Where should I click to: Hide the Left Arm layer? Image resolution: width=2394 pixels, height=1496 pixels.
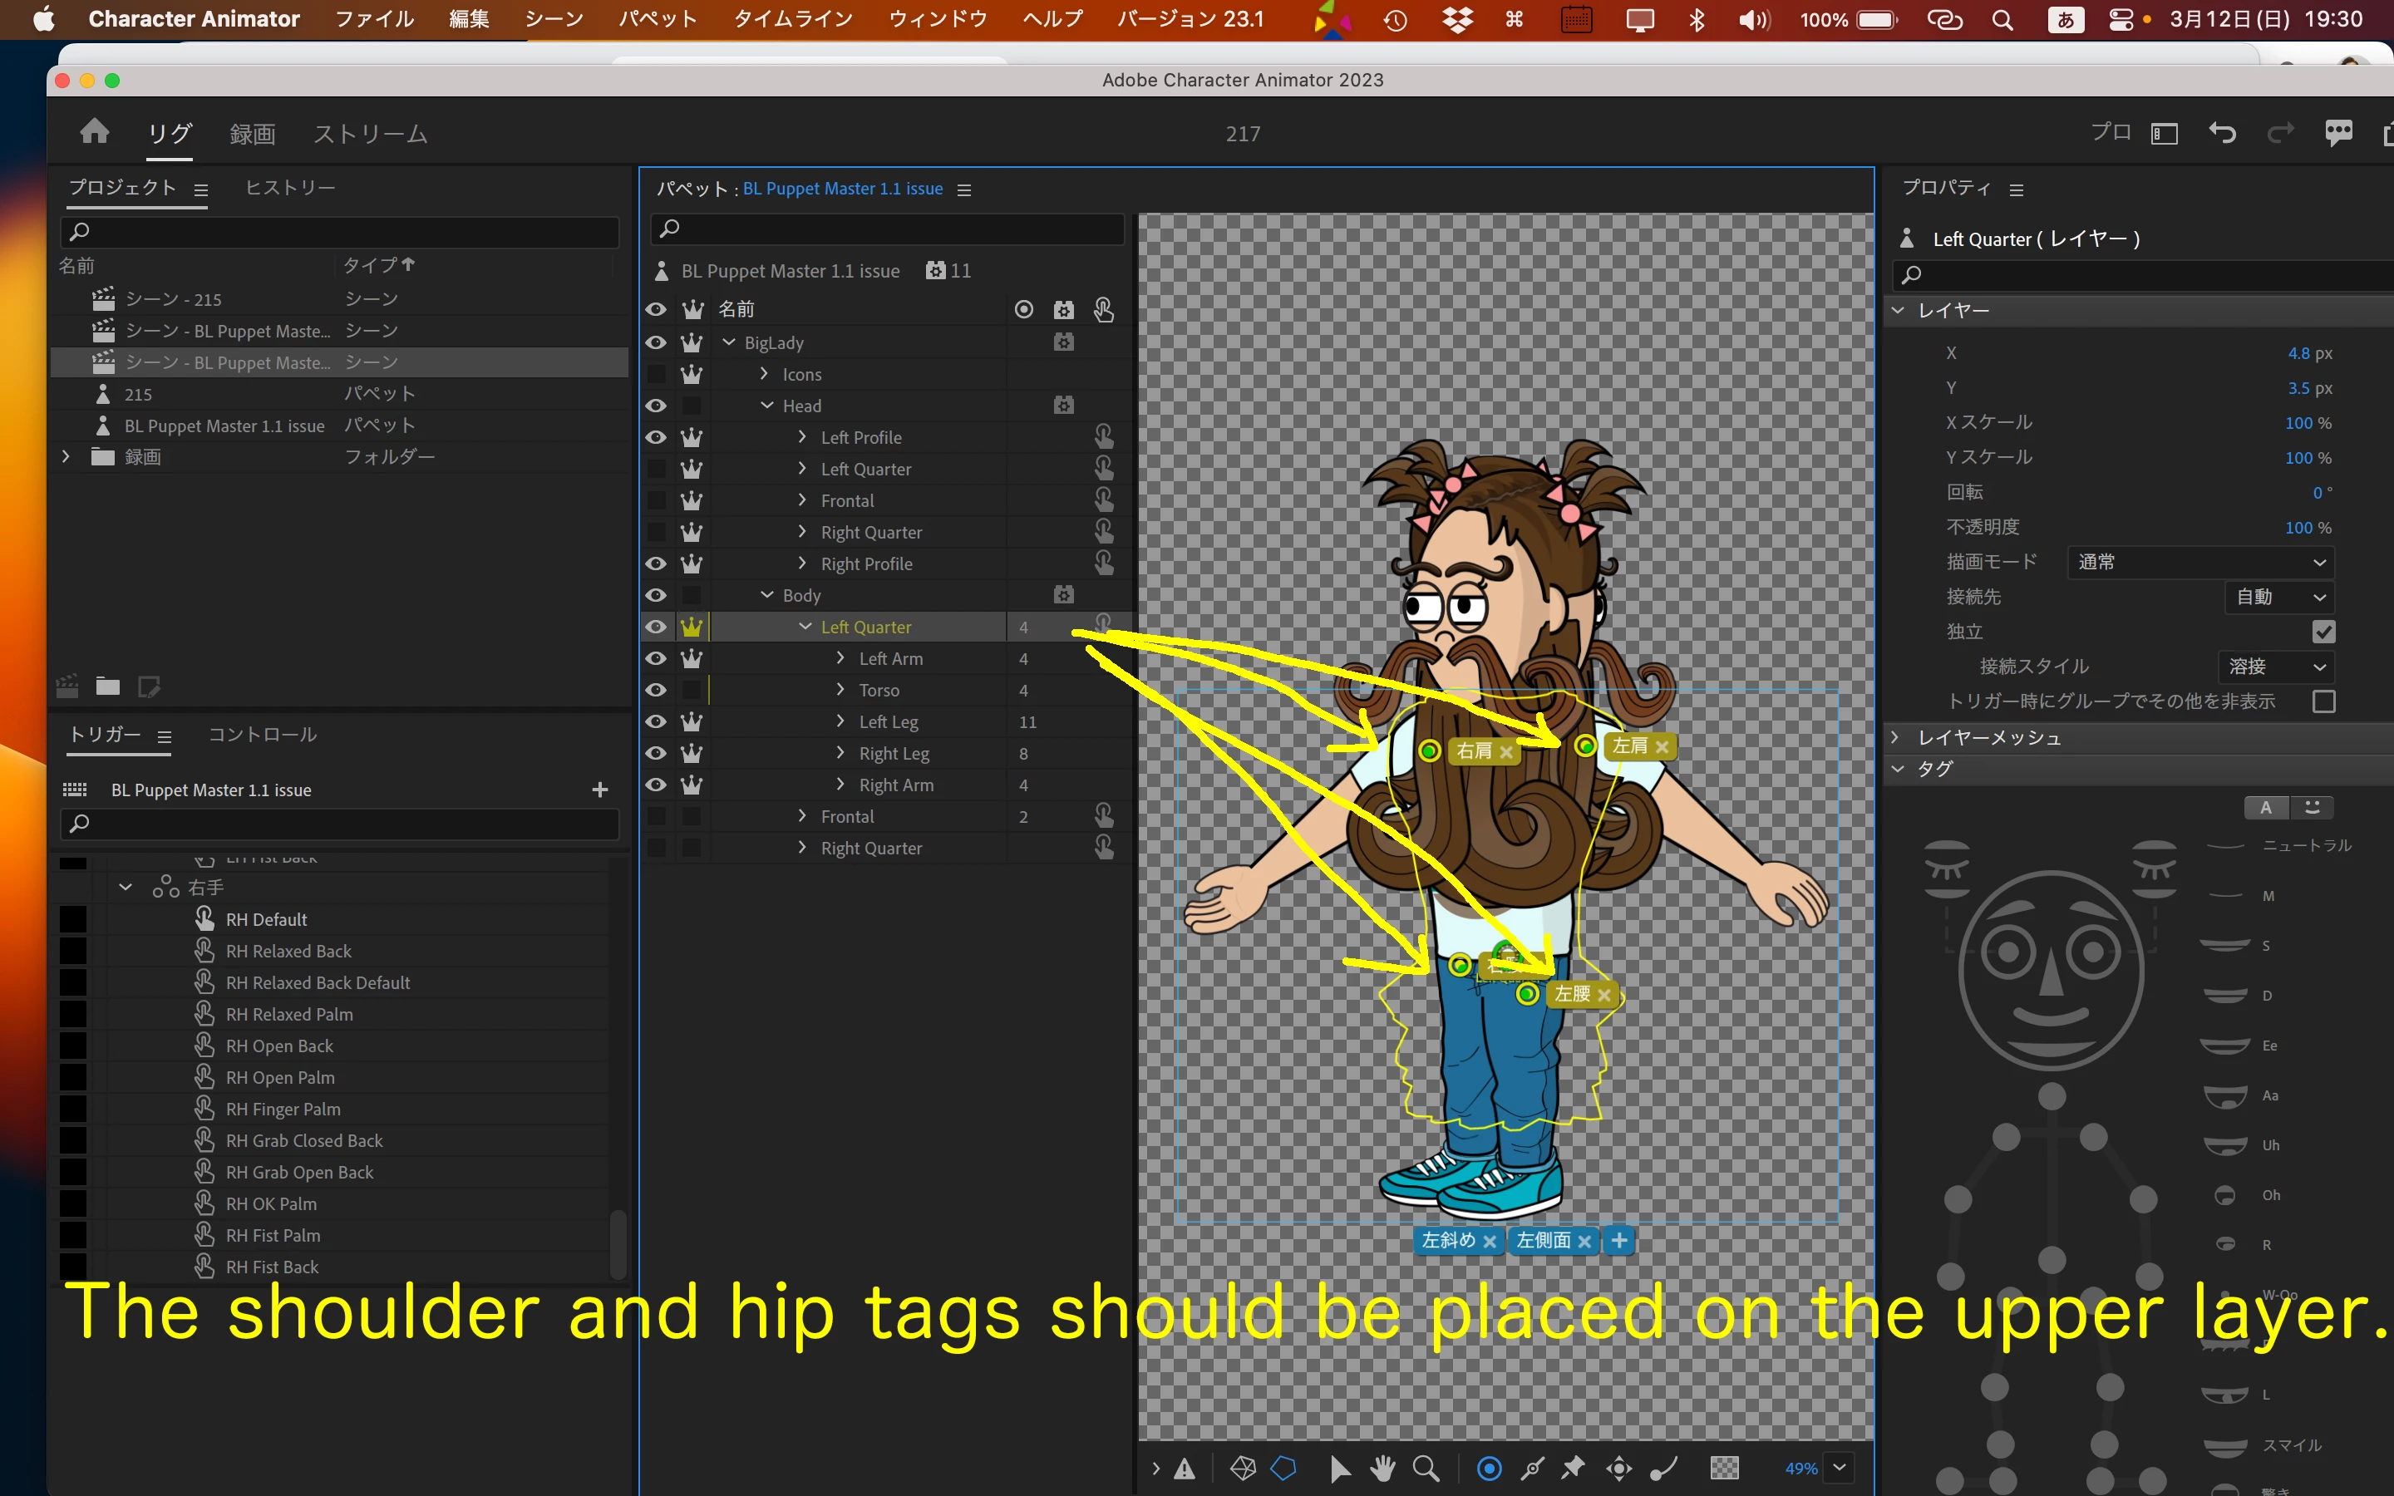pos(655,659)
